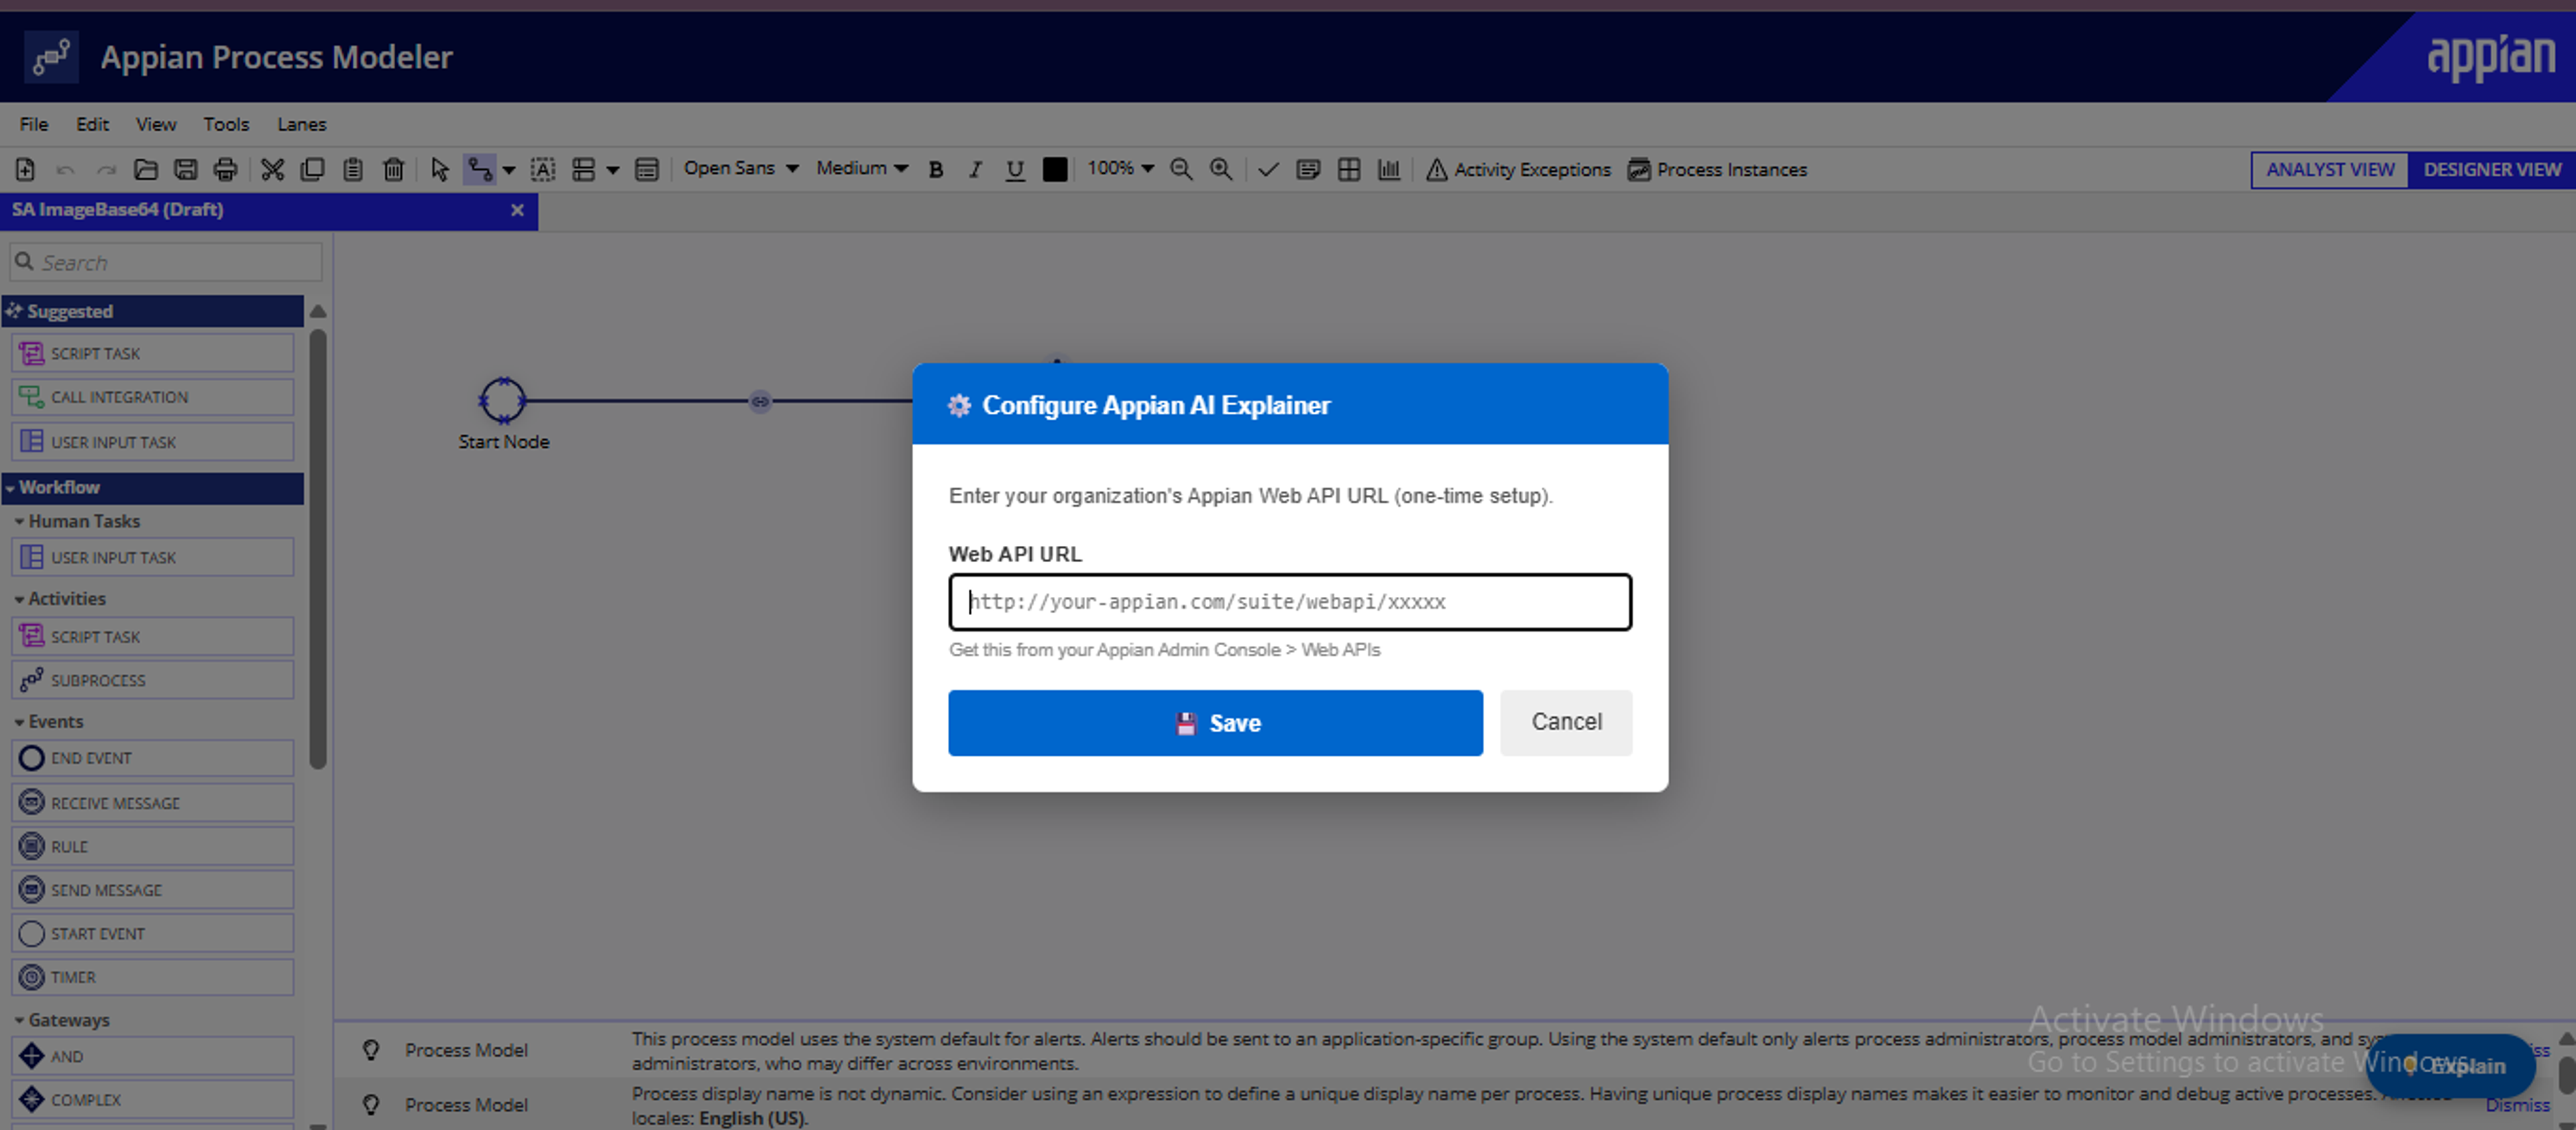Image resolution: width=2576 pixels, height=1130 pixels.
Task: Open the File menu
Action: tap(34, 124)
